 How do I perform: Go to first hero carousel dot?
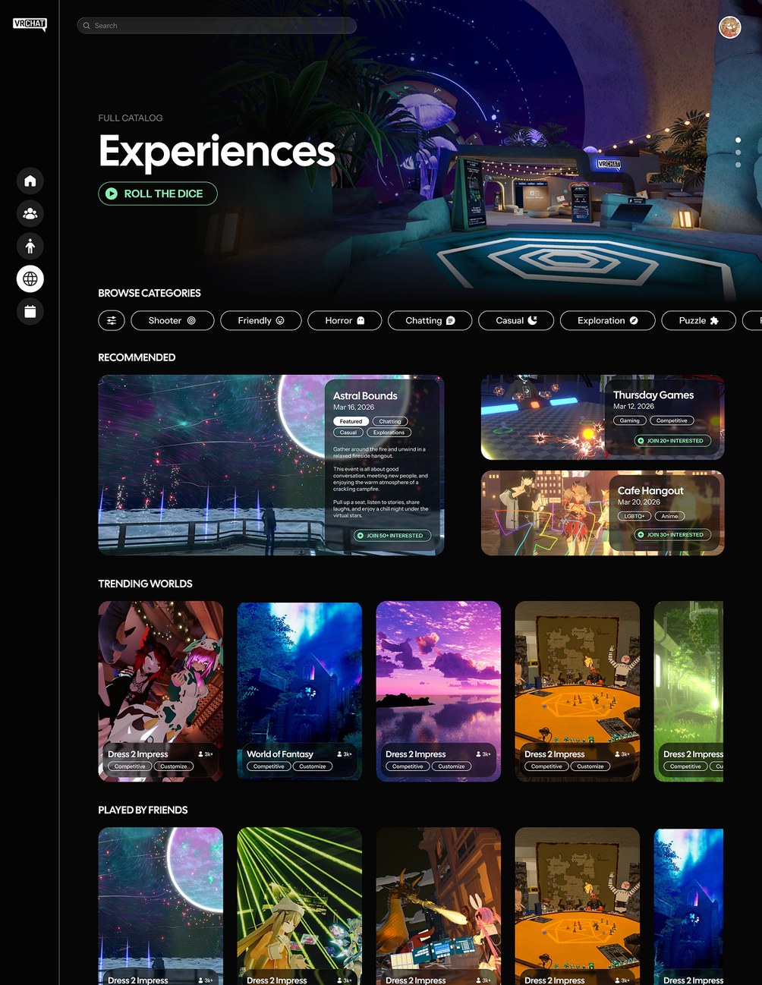point(738,140)
